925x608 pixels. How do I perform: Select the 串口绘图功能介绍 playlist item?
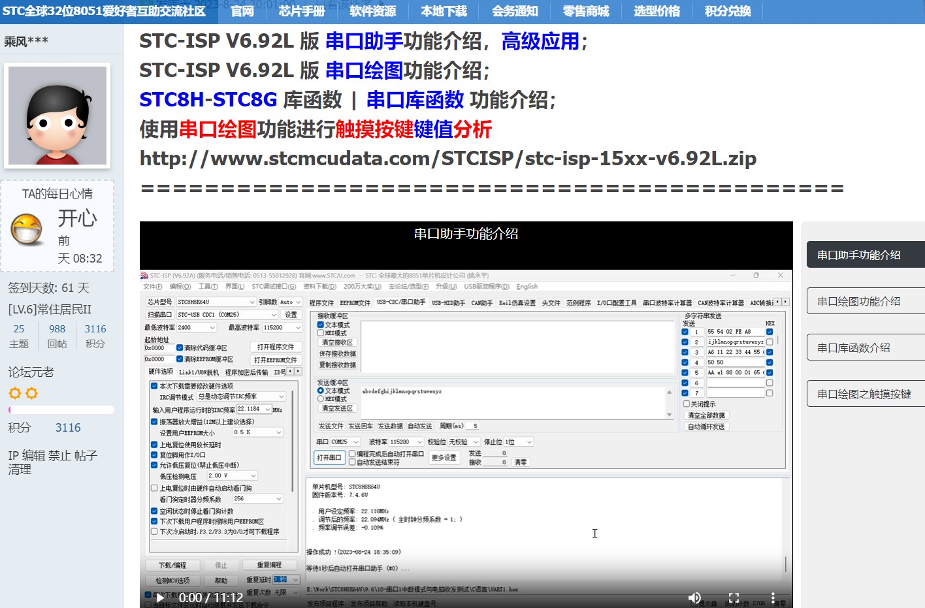coord(866,301)
